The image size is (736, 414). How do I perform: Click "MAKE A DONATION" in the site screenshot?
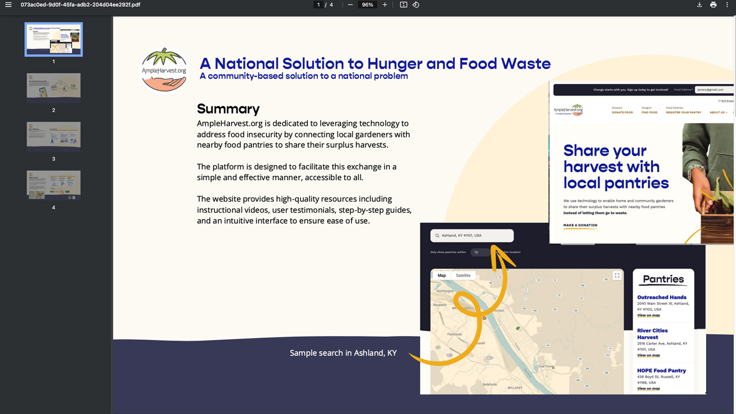(x=580, y=225)
